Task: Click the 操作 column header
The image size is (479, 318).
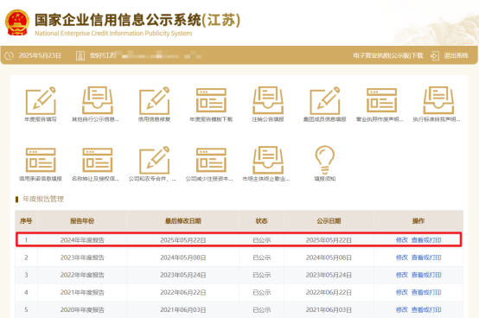Action: (418, 221)
